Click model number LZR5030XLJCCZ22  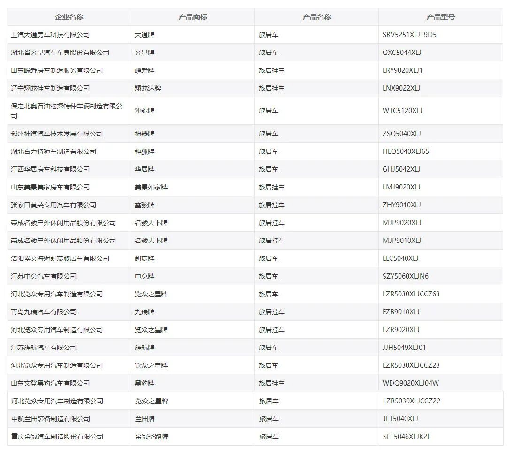pyautogui.click(x=412, y=401)
